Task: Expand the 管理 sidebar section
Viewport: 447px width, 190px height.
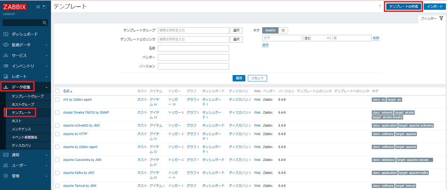Action: tap(16, 176)
